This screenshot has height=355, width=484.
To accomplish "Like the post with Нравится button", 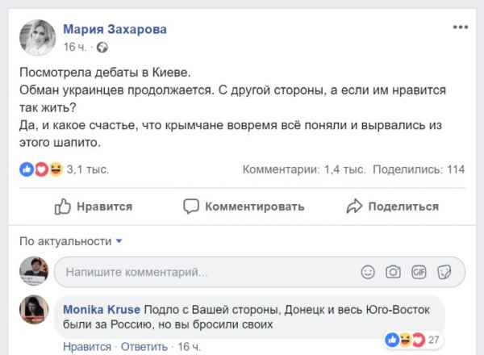I will 94,207.
